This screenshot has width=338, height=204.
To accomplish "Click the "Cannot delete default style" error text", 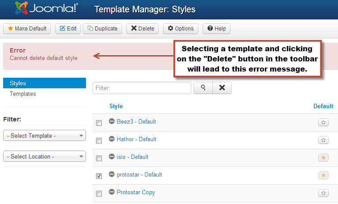I will pos(44,58).
